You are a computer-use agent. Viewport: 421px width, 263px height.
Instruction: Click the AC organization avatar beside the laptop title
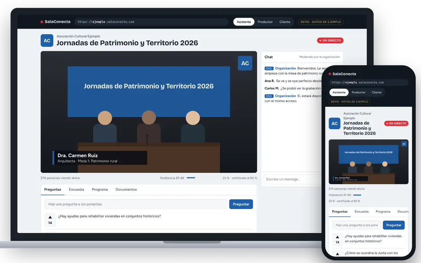point(47,41)
